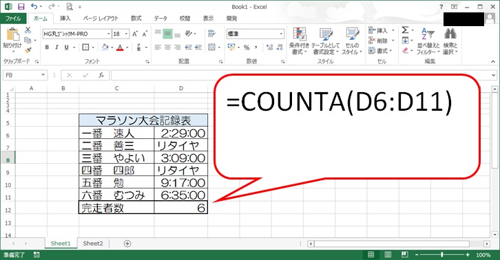The height and width of the screenshot is (260, 500).
Task: Click the increase indent icon
Action: (x=198, y=47)
